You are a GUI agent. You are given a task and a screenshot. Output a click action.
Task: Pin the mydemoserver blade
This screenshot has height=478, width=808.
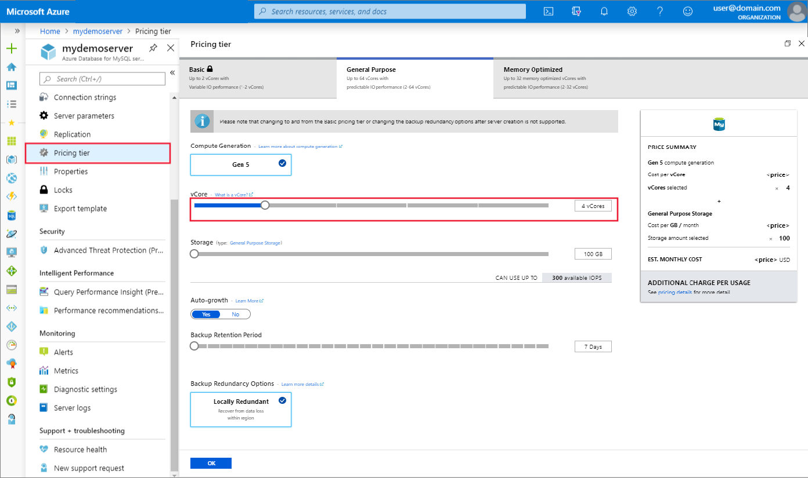pyautogui.click(x=153, y=48)
